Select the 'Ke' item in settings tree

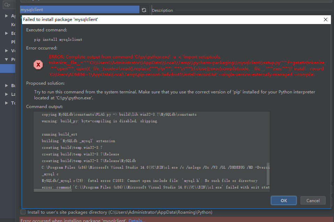tap(13, 25)
